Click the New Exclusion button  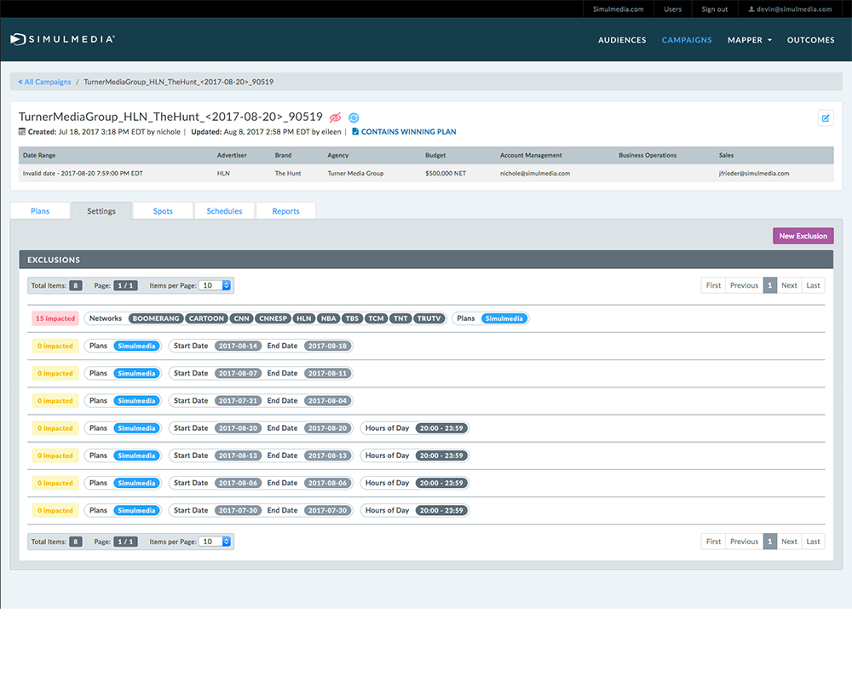coord(803,236)
